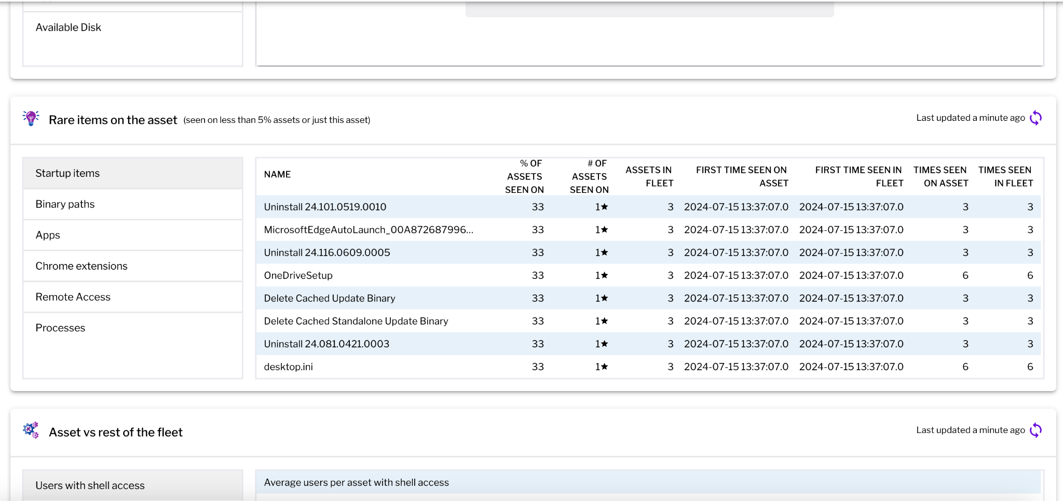Select the Uninstall 24.101.0519.0010 row name
Image resolution: width=1063 pixels, height=501 pixels.
click(x=325, y=207)
